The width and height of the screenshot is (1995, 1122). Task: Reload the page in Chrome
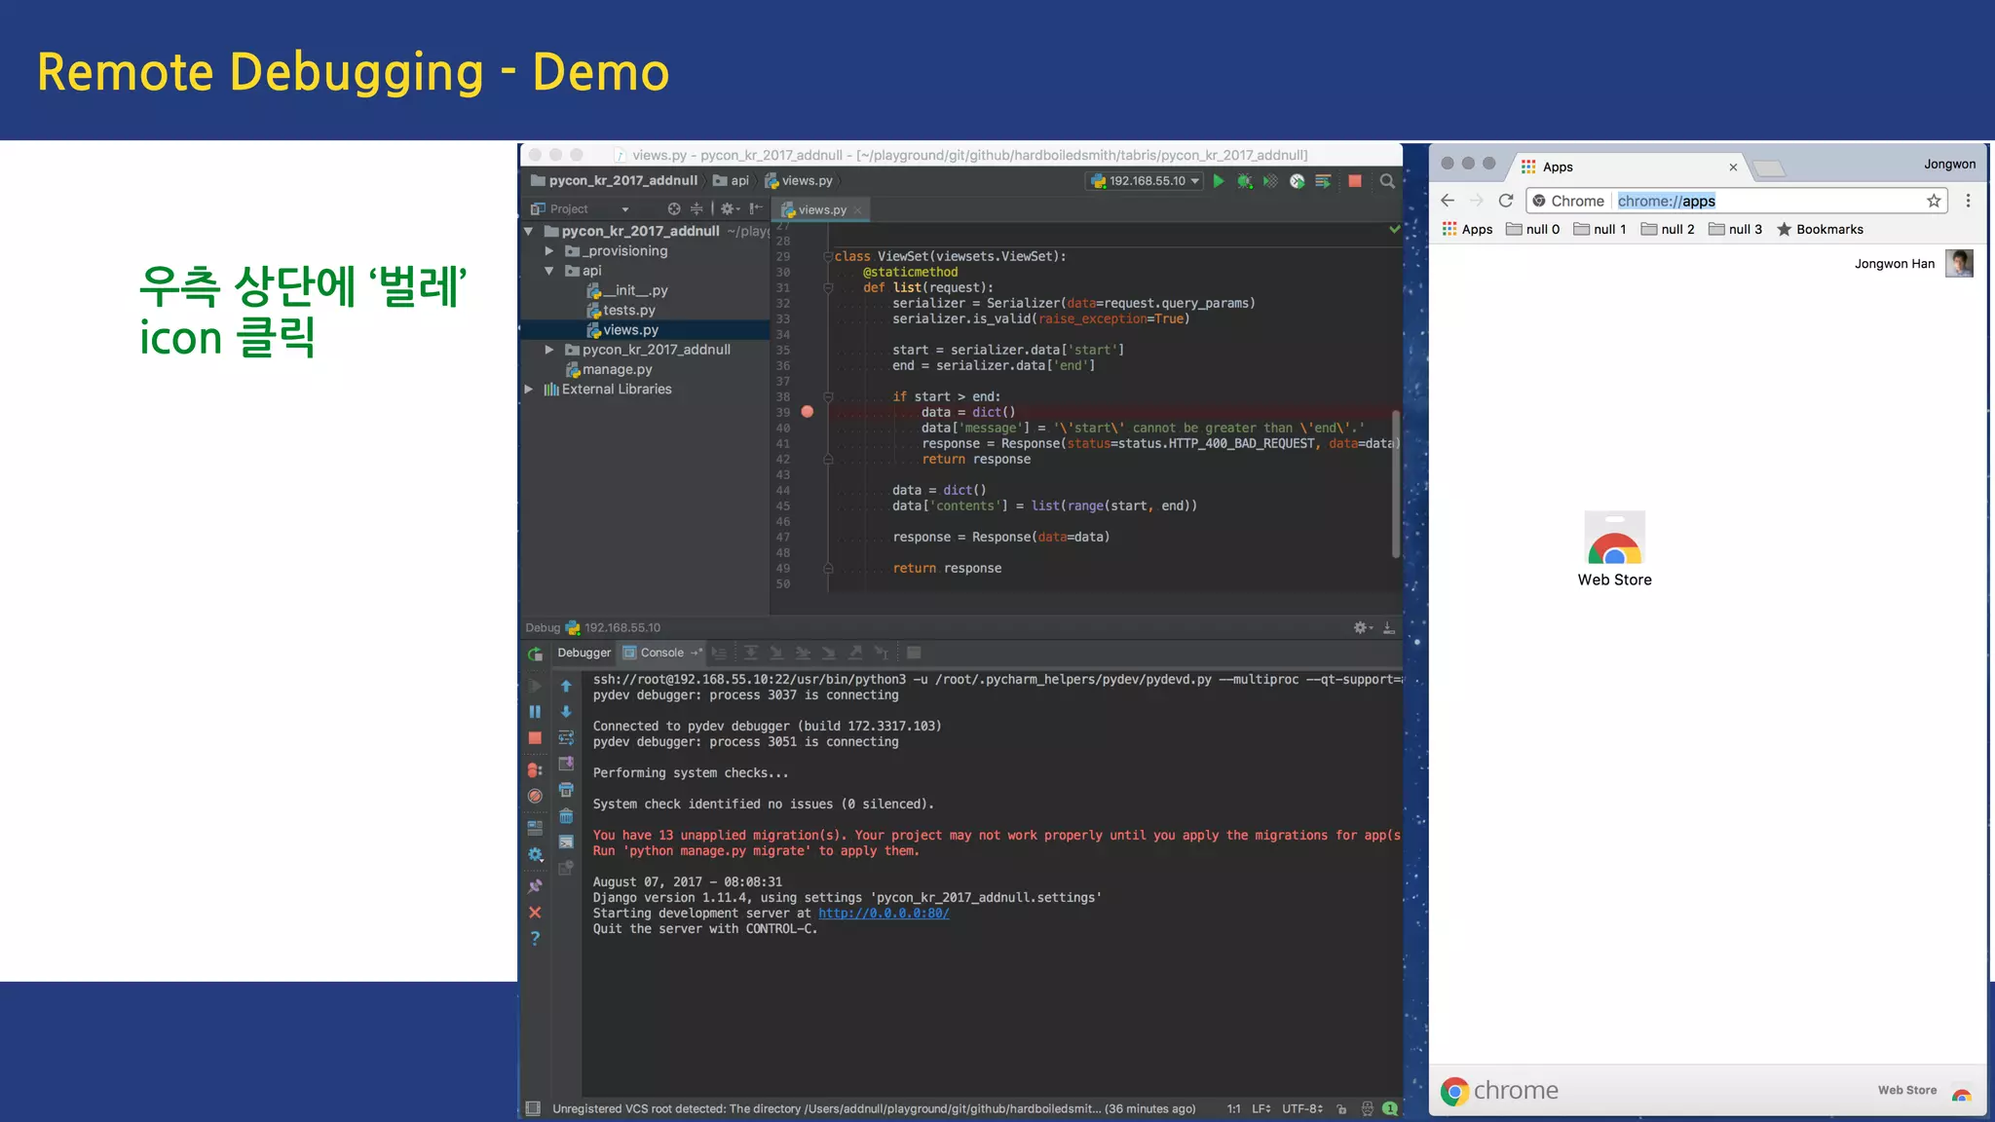(1506, 201)
